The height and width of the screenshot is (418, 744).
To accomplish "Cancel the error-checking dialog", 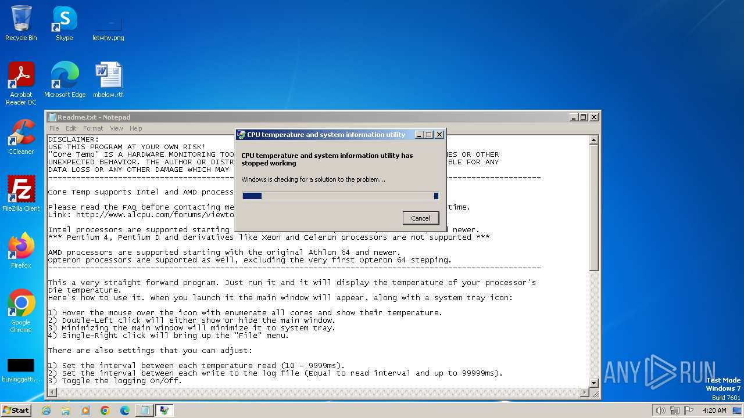I will pos(420,218).
